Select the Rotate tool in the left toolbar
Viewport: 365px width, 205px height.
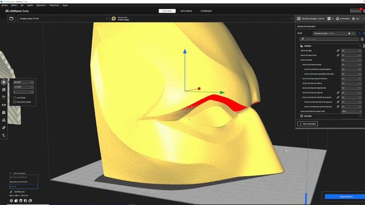coord(4,97)
